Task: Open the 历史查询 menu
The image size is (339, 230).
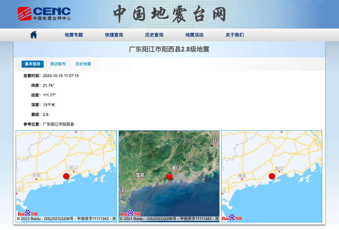Action: point(154,35)
